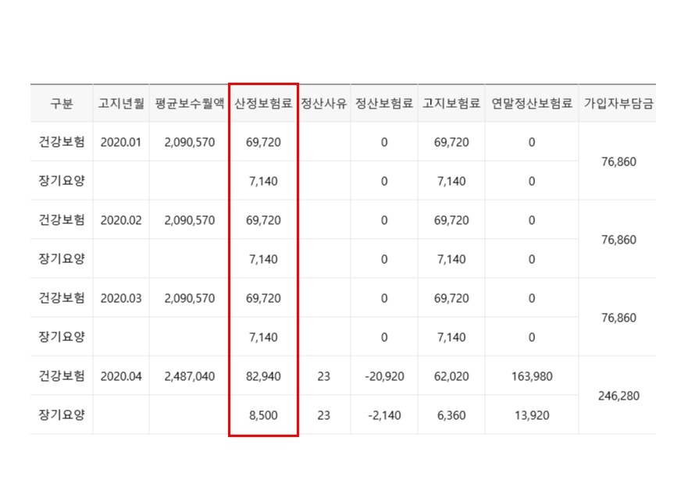688x494 pixels.
Task: Click 고지보험료 69,720 in 2020.03 row
Action: pos(451,298)
